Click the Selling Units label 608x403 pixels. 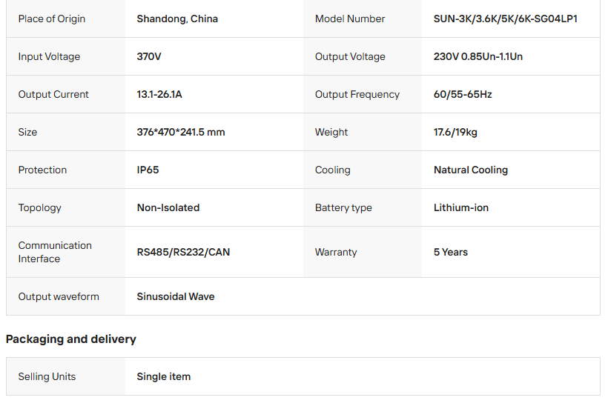point(47,376)
